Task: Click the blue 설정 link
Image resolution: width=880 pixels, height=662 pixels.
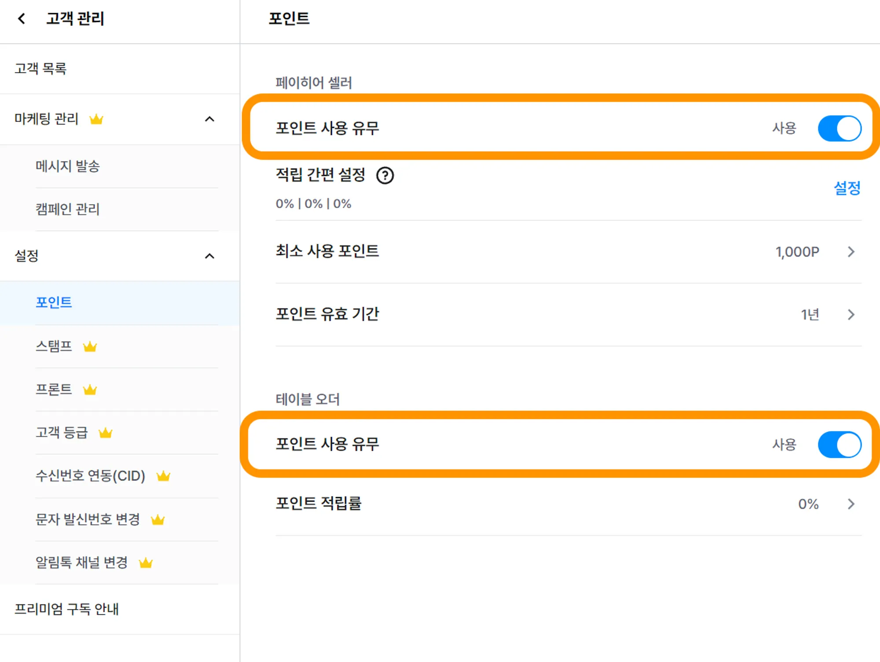Action: coord(847,188)
